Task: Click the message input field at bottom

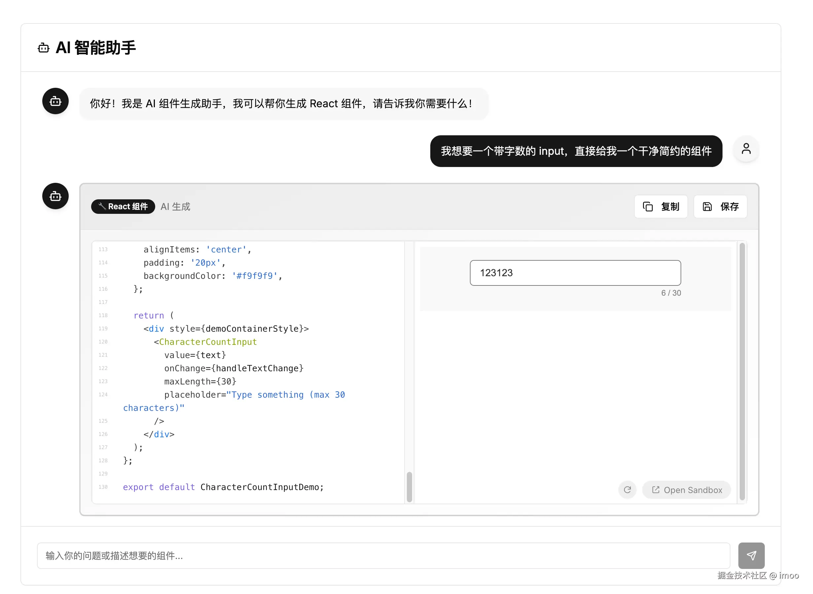Action: (x=383, y=555)
